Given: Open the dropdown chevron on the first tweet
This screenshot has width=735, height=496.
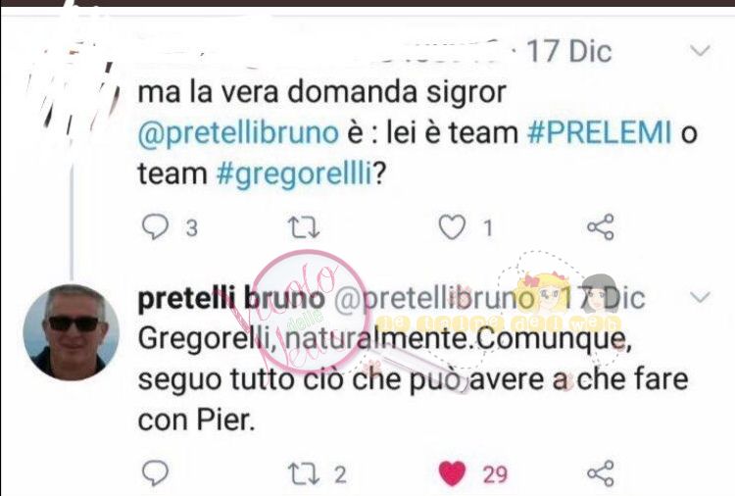Looking at the screenshot, I should (x=701, y=50).
